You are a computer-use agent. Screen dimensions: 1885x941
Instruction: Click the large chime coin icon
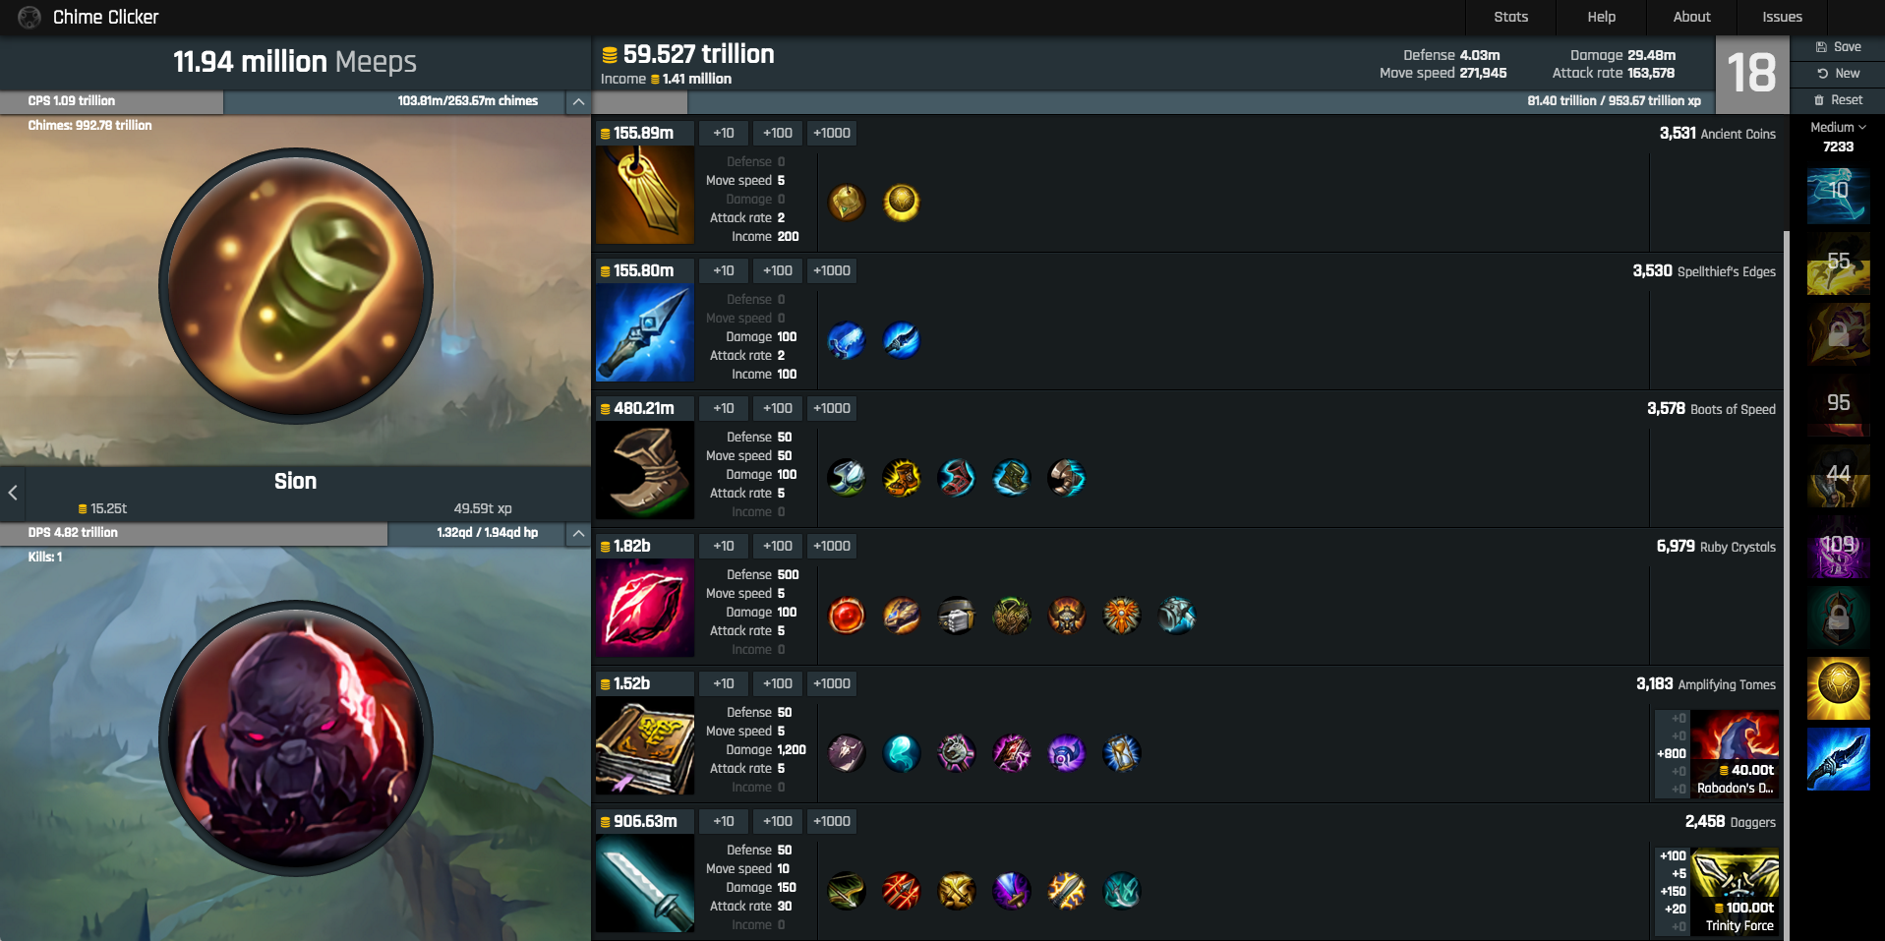tap(296, 285)
